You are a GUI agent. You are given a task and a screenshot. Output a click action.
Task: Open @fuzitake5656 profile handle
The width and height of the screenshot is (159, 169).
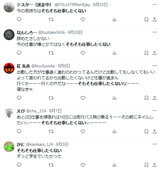coord(52,32)
